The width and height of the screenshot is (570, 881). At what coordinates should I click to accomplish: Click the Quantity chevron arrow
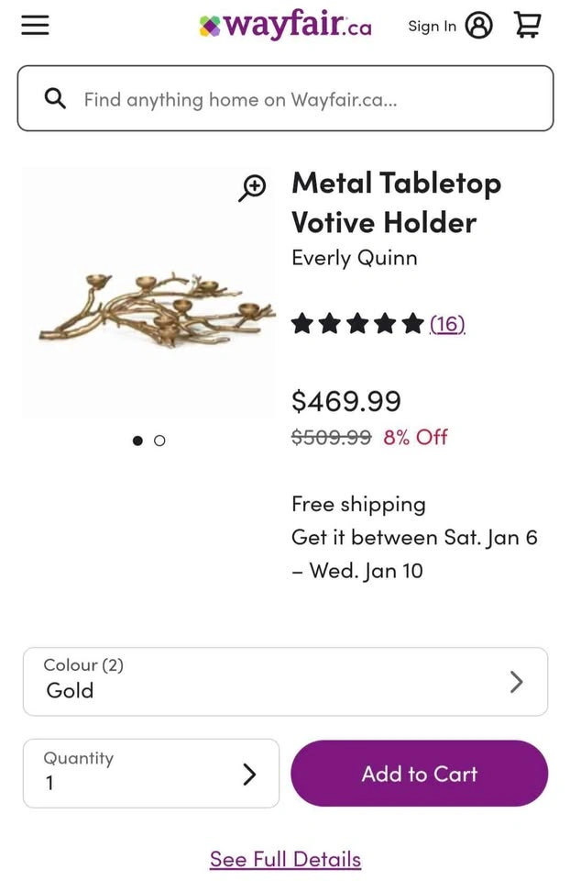pyautogui.click(x=248, y=774)
